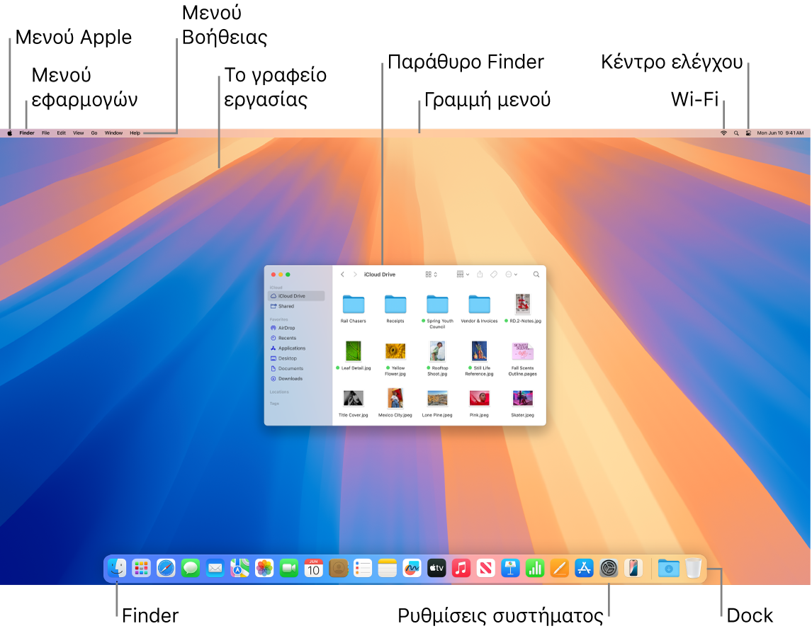
Task: Open Spotlight via the menu bar magnifier
Action: tap(737, 132)
